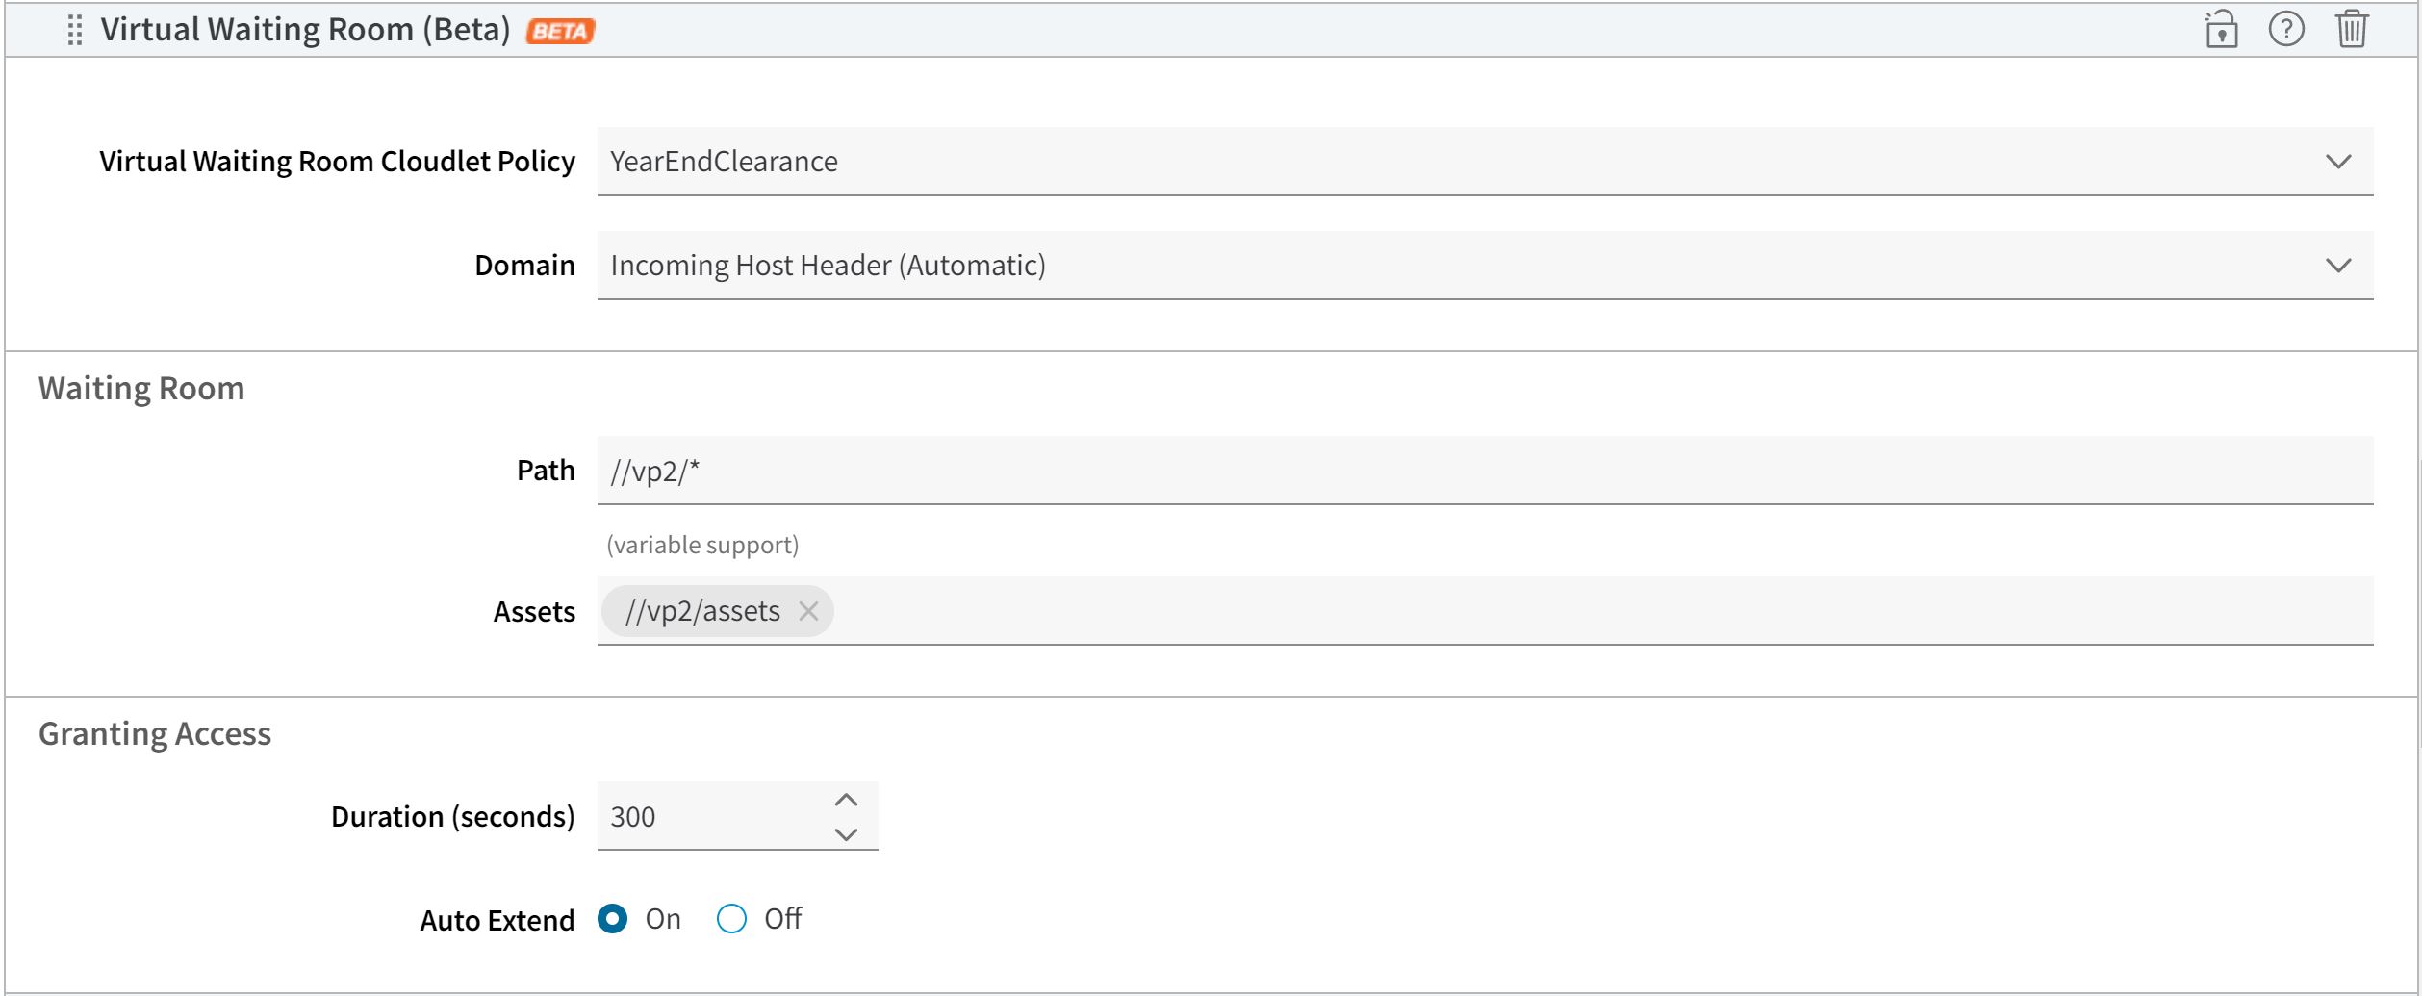This screenshot has height=996, width=2422.
Task: Grab the drag handle beside Virtual Waiting Room
Action: point(75,30)
